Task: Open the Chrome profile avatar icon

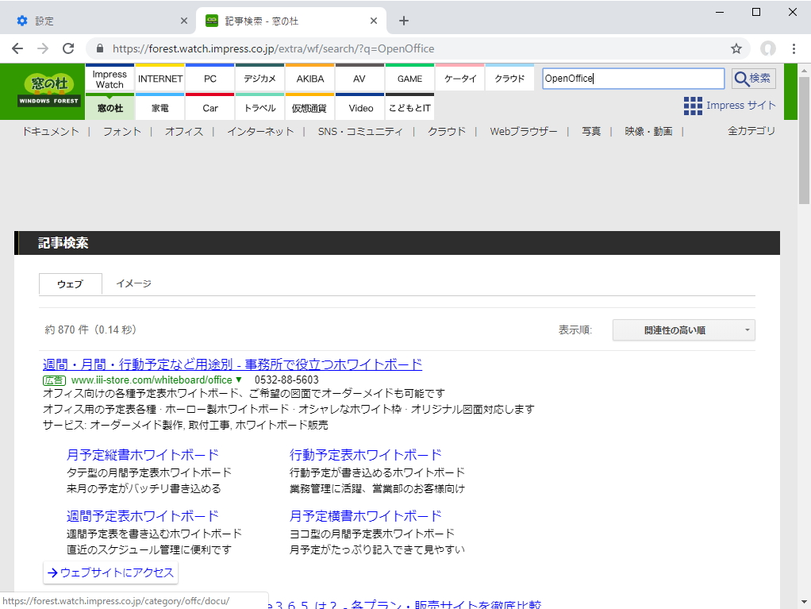Action: [767, 48]
